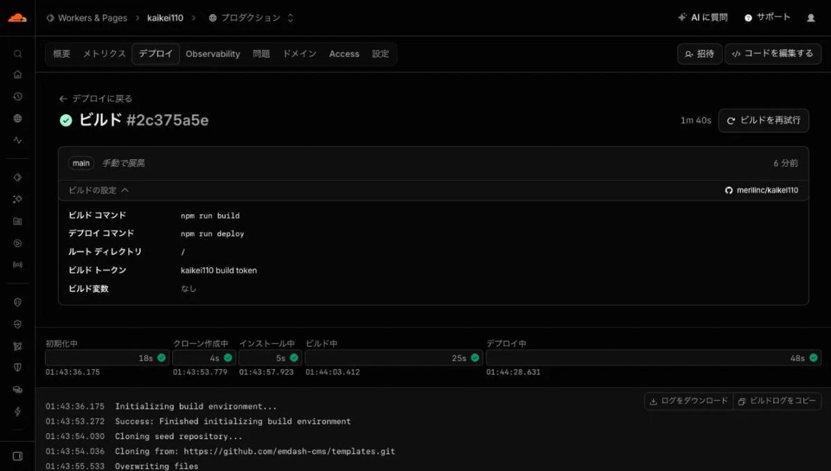Image resolution: width=831 pixels, height=471 pixels.
Task: Open the AI sparkle icon in sidebar
Action: [x=18, y=199]
